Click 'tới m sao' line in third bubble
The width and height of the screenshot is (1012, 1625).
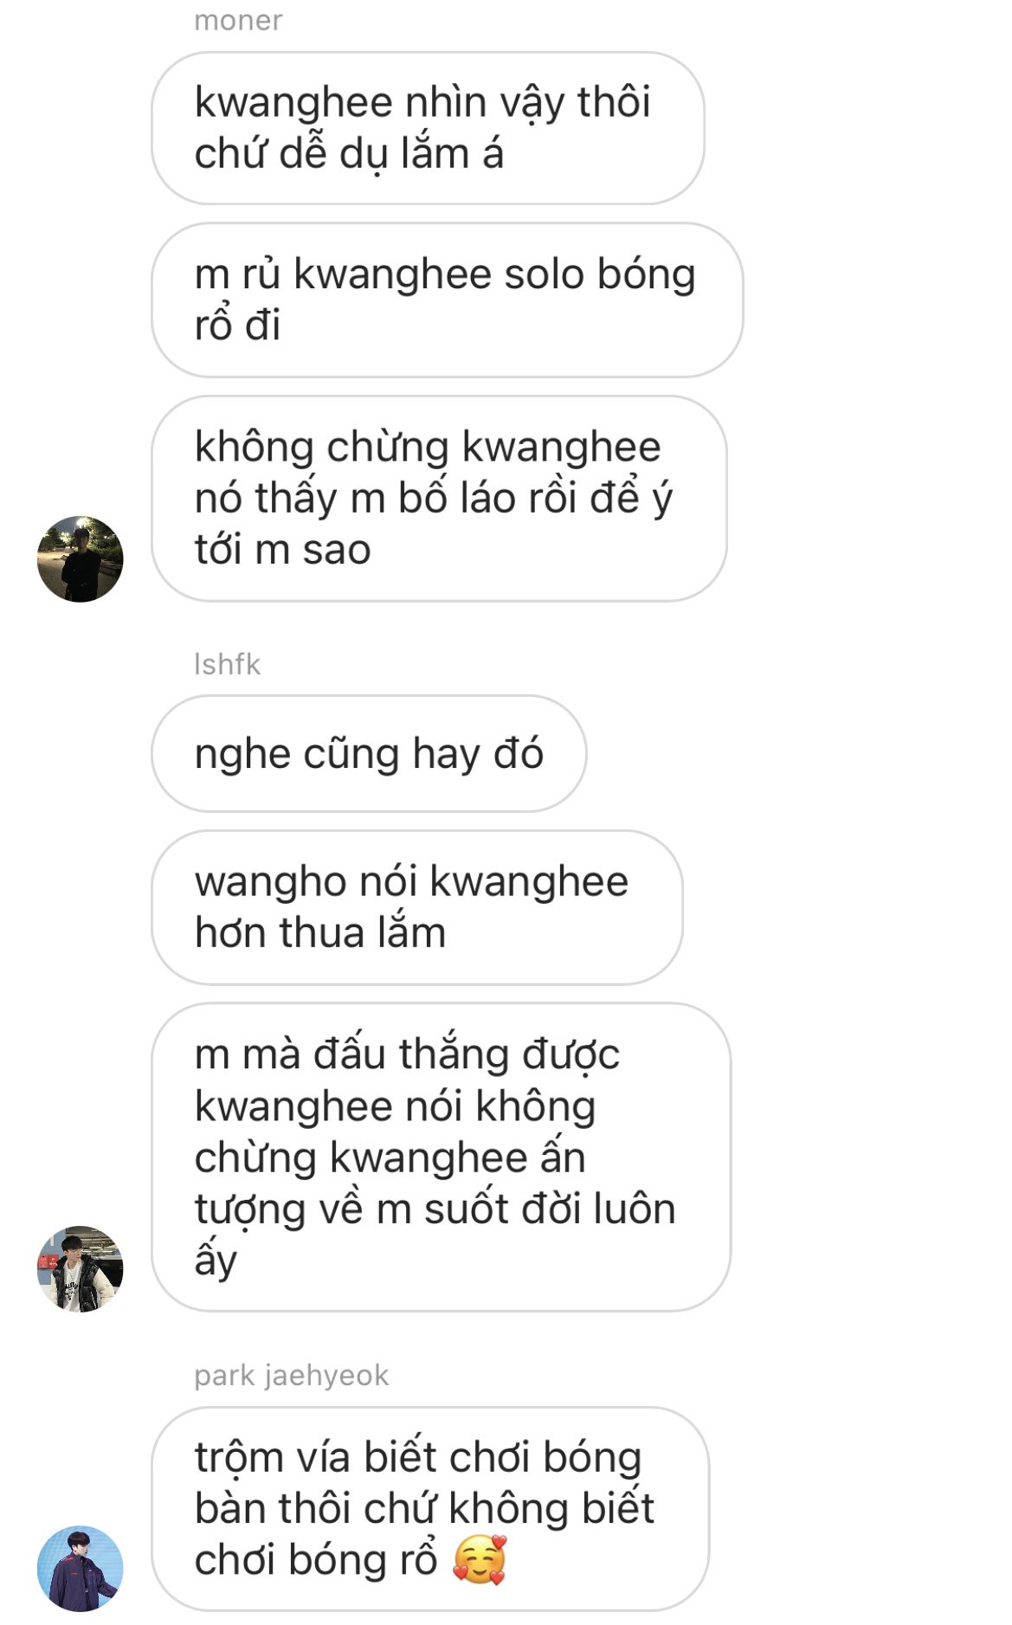pyautogui.click(x=282, y=550)
